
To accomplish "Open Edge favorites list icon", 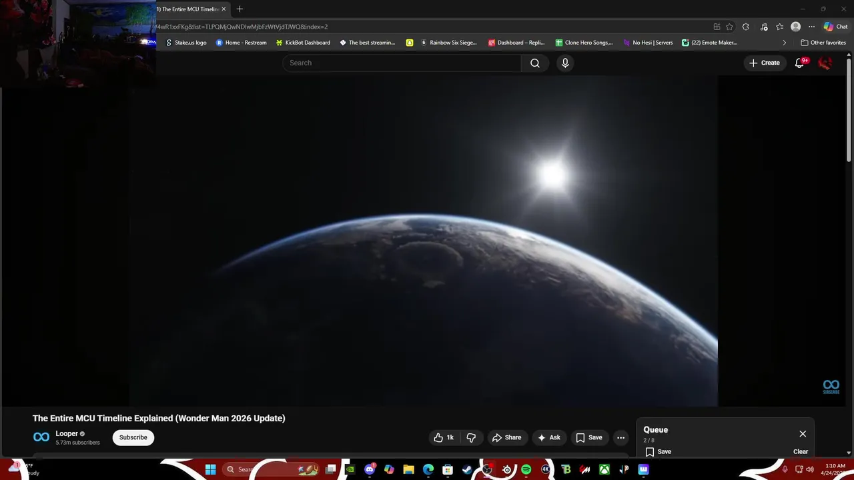I will point(779,27).
